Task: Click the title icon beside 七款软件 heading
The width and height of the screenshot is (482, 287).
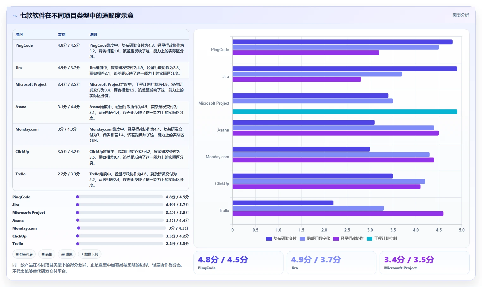Action: point(15,16)
